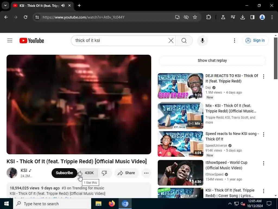The height and width of the screenshot is (209, 278).
Task: Open KSI channel avatar
Action: pos(12,173)
